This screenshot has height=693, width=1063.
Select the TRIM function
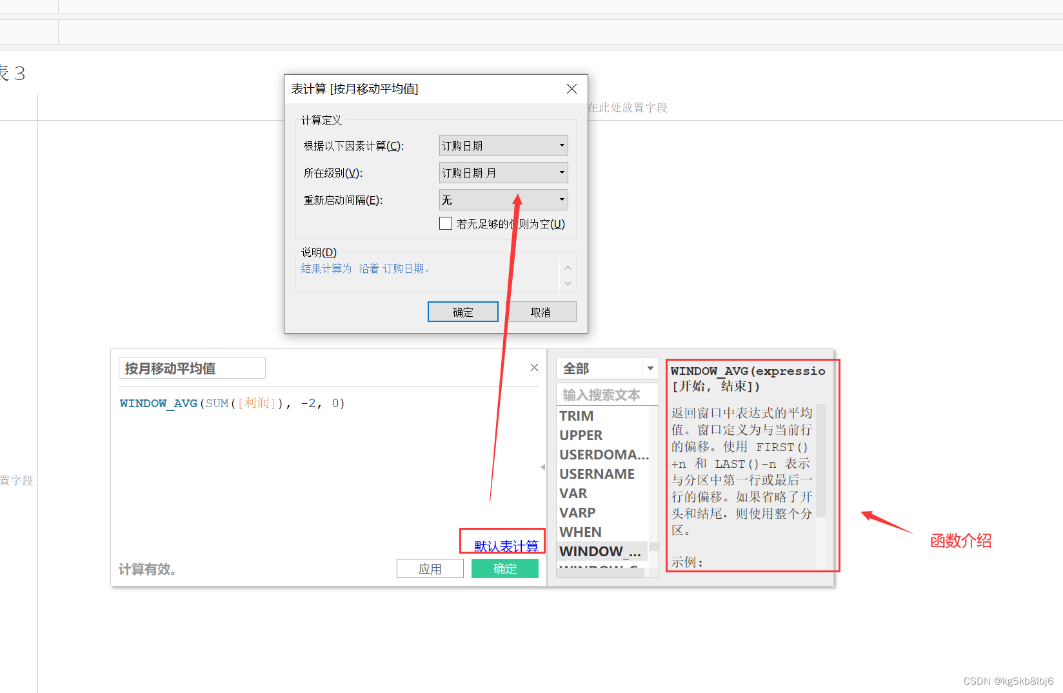pyautogui.click(x=576, y=416)
